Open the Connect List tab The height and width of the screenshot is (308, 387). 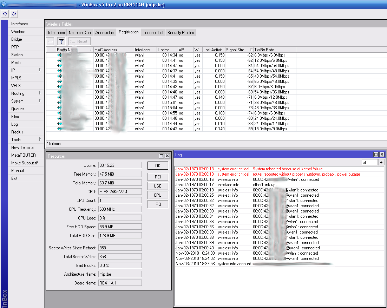point(153,32)
